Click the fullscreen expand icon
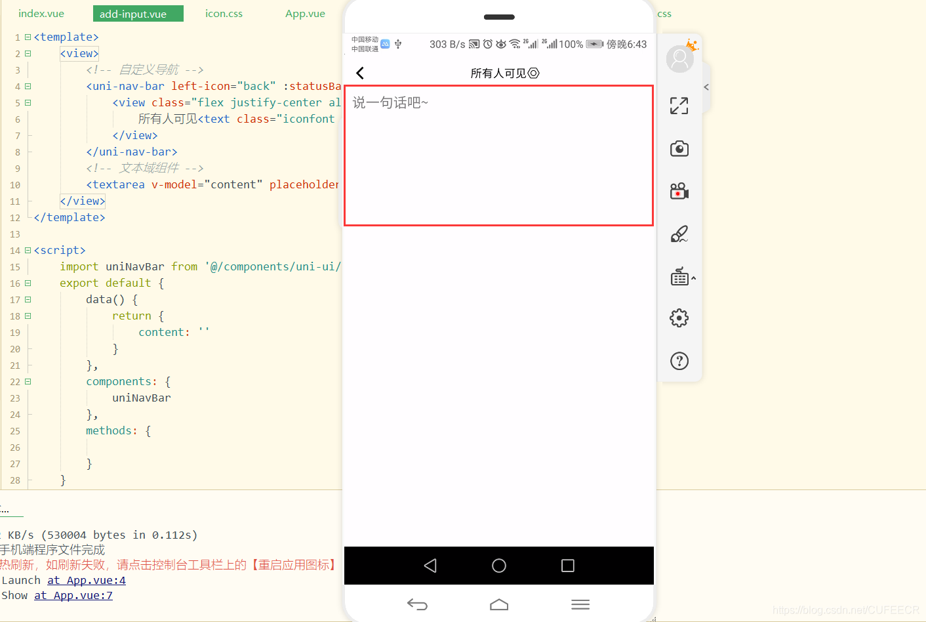 679,106
